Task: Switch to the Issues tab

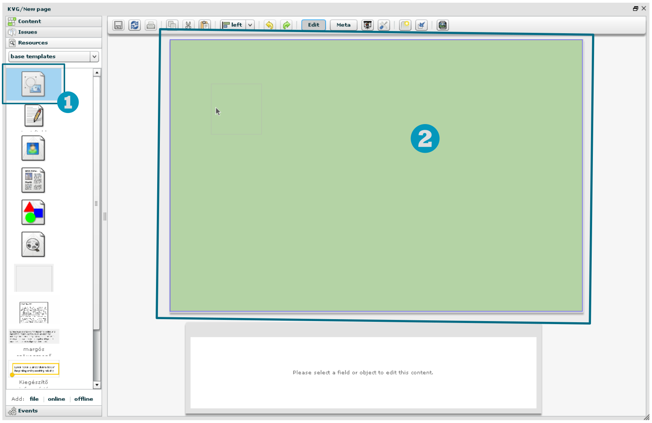Action: tap(27, 32)
